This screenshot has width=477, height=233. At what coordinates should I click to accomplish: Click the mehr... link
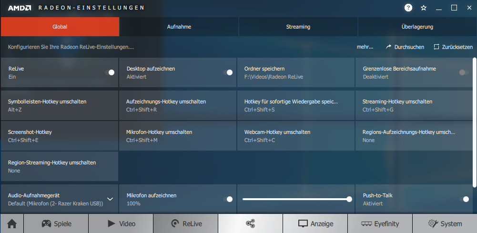click(x=365, y=47)
